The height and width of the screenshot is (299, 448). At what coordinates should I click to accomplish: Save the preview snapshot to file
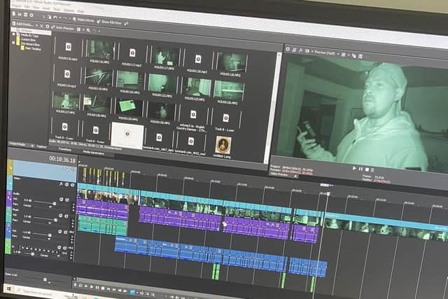point(360,56)
